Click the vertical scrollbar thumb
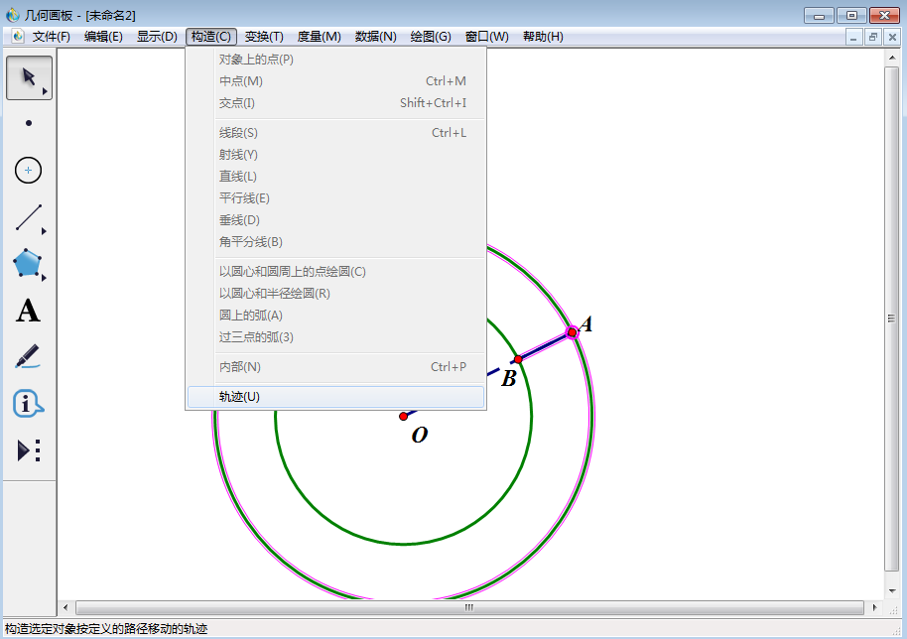 click(x=892, y=319)
